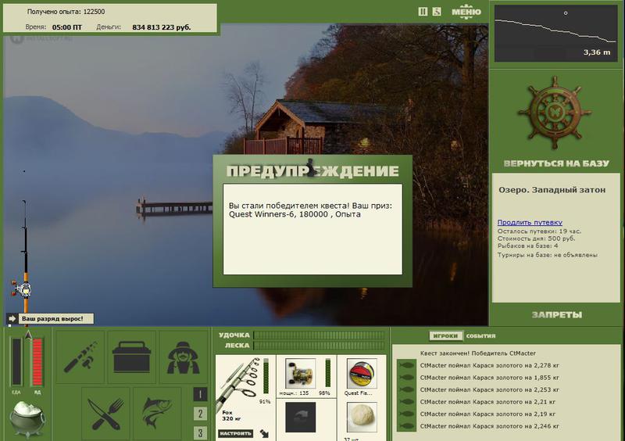The height and width of the screenshot is (441, 625).
Task: Select rod slot 1
Action: (x=200, y=394)
